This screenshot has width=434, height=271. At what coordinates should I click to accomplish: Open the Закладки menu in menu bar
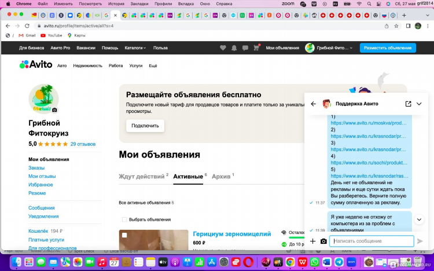click(x=139, y=4)
